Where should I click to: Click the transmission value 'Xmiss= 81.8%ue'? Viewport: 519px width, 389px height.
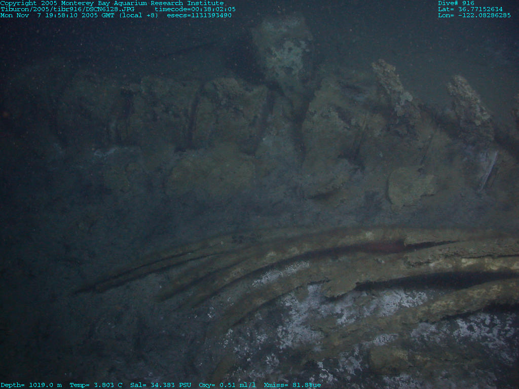point(292,385)
